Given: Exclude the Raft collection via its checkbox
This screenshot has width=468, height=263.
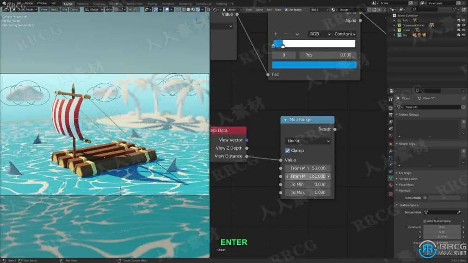Looking at the screenshot, I should [459, 20].
